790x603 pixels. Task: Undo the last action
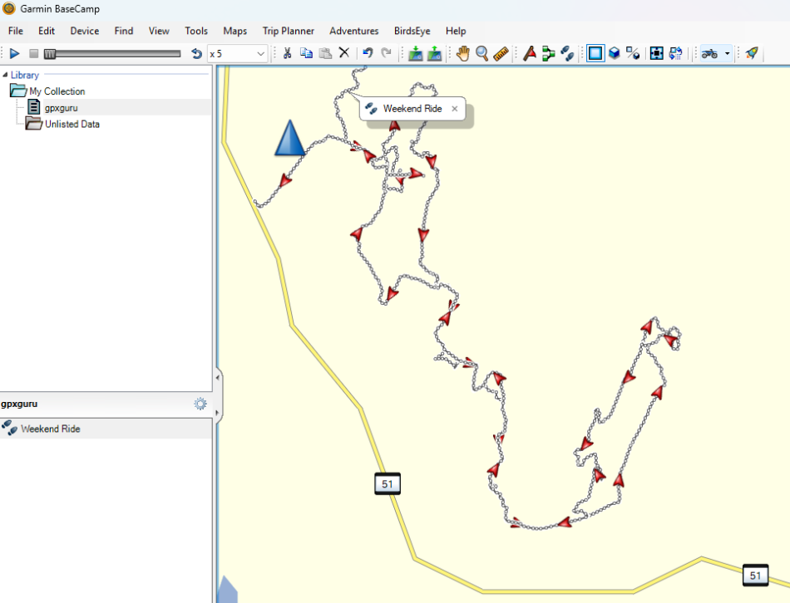tap(368, 53)
